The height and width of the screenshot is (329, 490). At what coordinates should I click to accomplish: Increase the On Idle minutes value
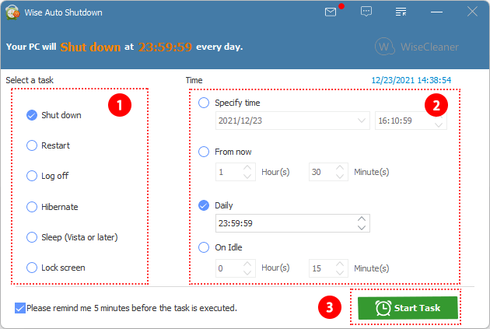(x=340, y=264)
